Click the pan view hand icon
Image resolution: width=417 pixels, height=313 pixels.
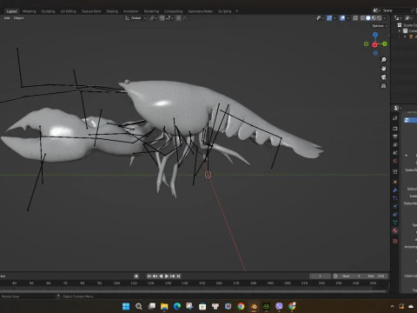(x=383, y=69)
